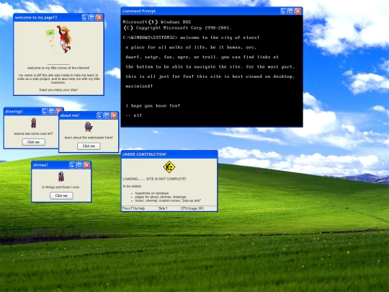Close the Command Prompt window
This screenshot has height=292, width=389.
click(x=298, y=11)
